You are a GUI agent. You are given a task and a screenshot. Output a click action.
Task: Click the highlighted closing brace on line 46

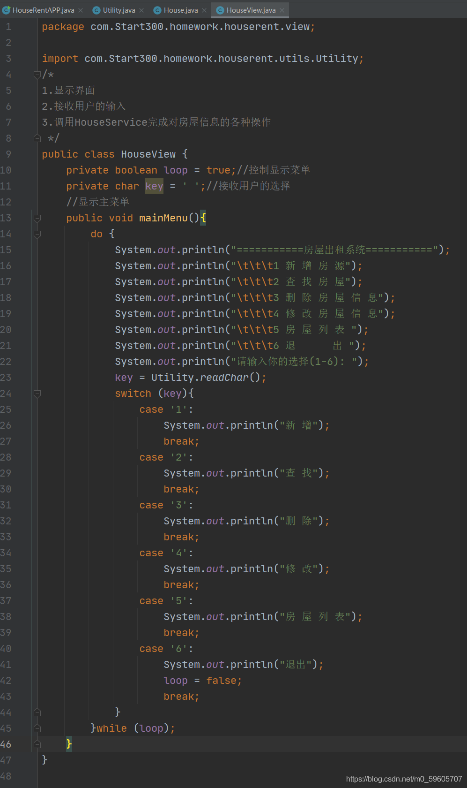[x=69, y=744]
